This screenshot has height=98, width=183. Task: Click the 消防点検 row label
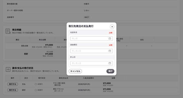point(25,46)
